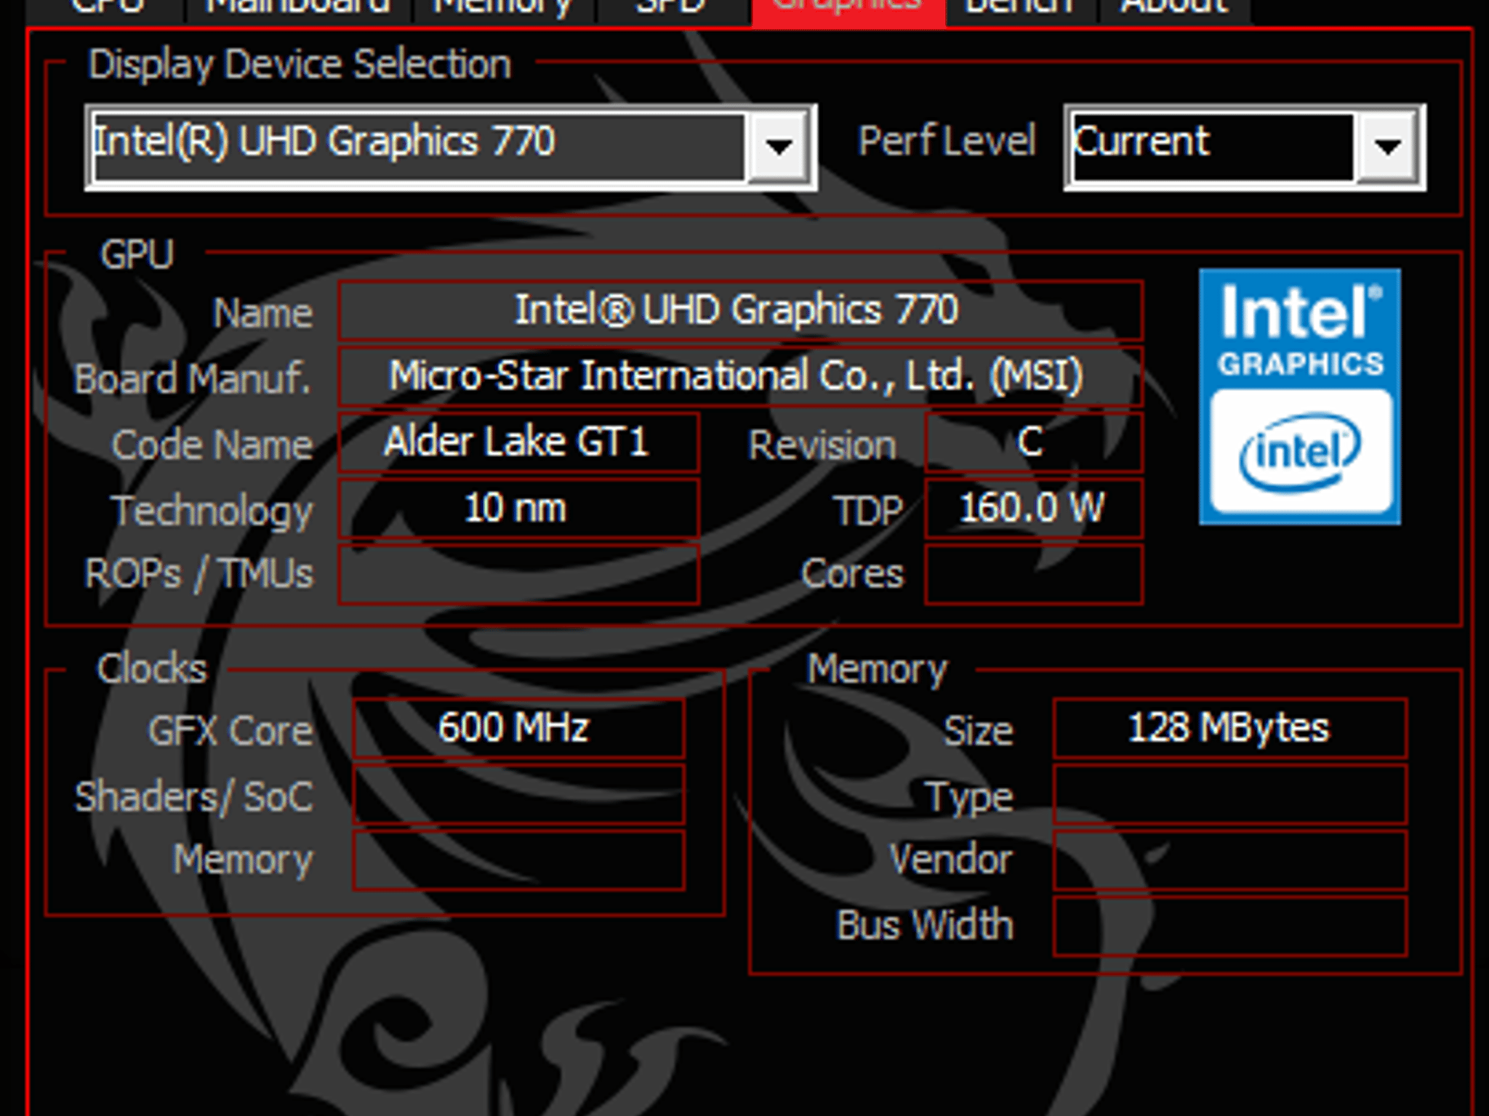
Task: Click the Technology value 10 nm
Action: [x=518, y=508]
